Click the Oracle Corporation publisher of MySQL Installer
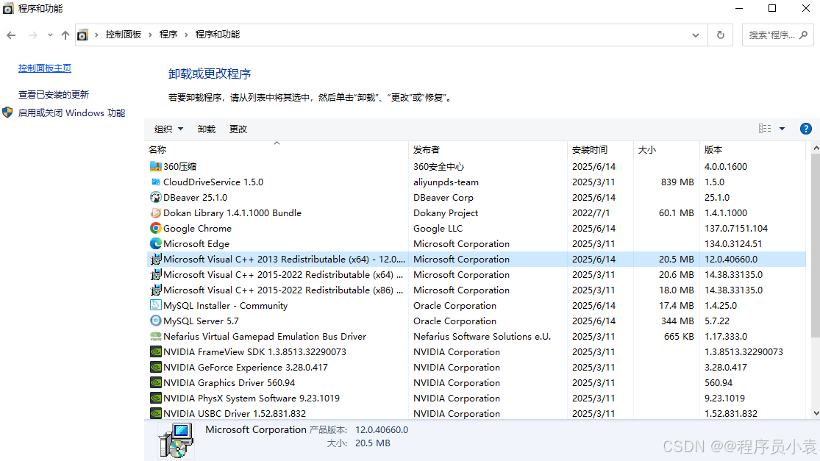This screenshot has height=461, width=820. pos(454,305)
